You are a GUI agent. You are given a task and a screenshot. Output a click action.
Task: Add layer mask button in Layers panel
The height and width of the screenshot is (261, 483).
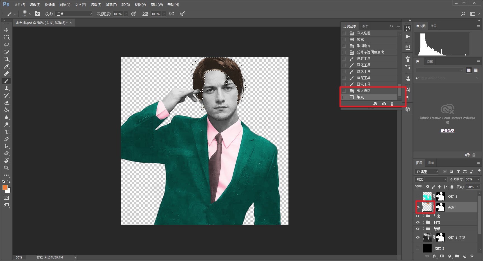(x=442, y=256)
